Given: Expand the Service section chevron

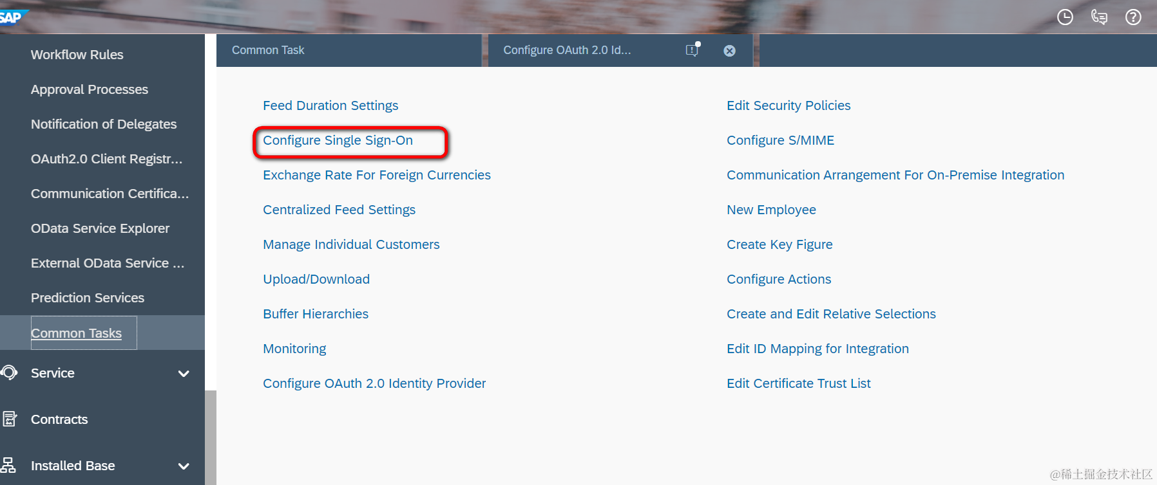Looking at the screenshot, I should point(184,373).
